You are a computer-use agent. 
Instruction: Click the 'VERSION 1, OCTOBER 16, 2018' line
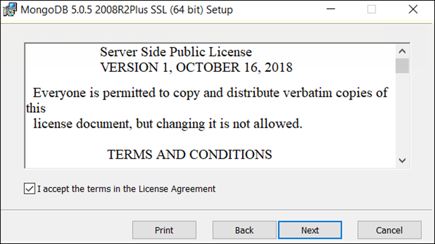pos(196,67)
